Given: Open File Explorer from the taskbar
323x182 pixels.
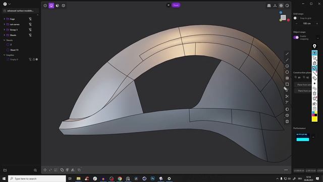Looking at the screenshot, I should tap(79, 178).
